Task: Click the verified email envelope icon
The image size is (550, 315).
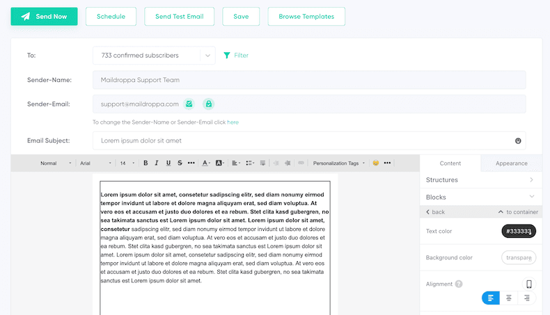Action: click(189, 104)
